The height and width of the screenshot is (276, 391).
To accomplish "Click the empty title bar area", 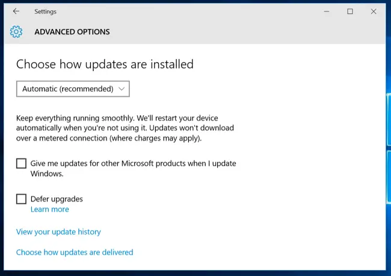I will [x=189, y=11].
